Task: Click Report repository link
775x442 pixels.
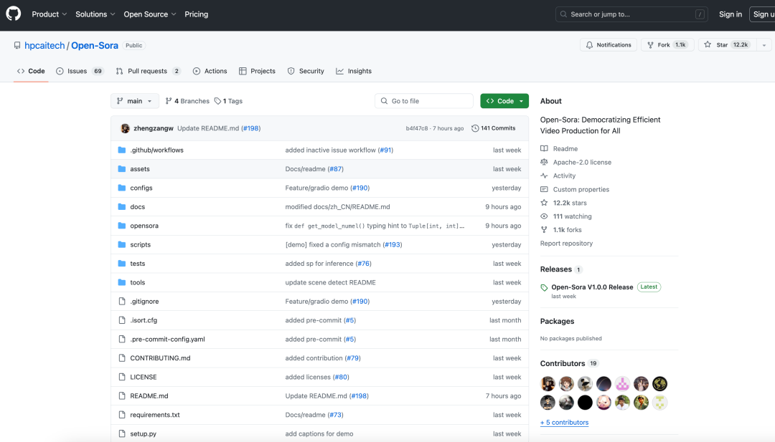Action: (x=566, y=243)
